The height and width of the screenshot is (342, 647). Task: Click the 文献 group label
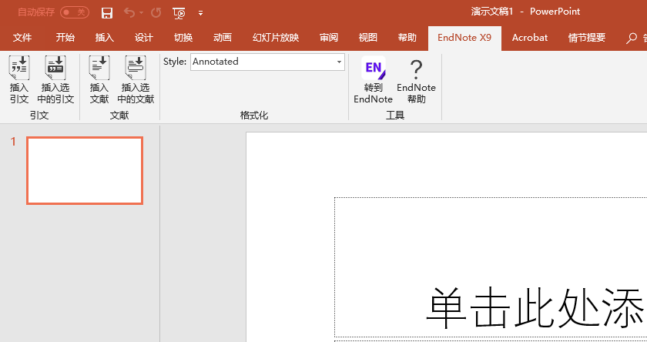pos(119,116)
